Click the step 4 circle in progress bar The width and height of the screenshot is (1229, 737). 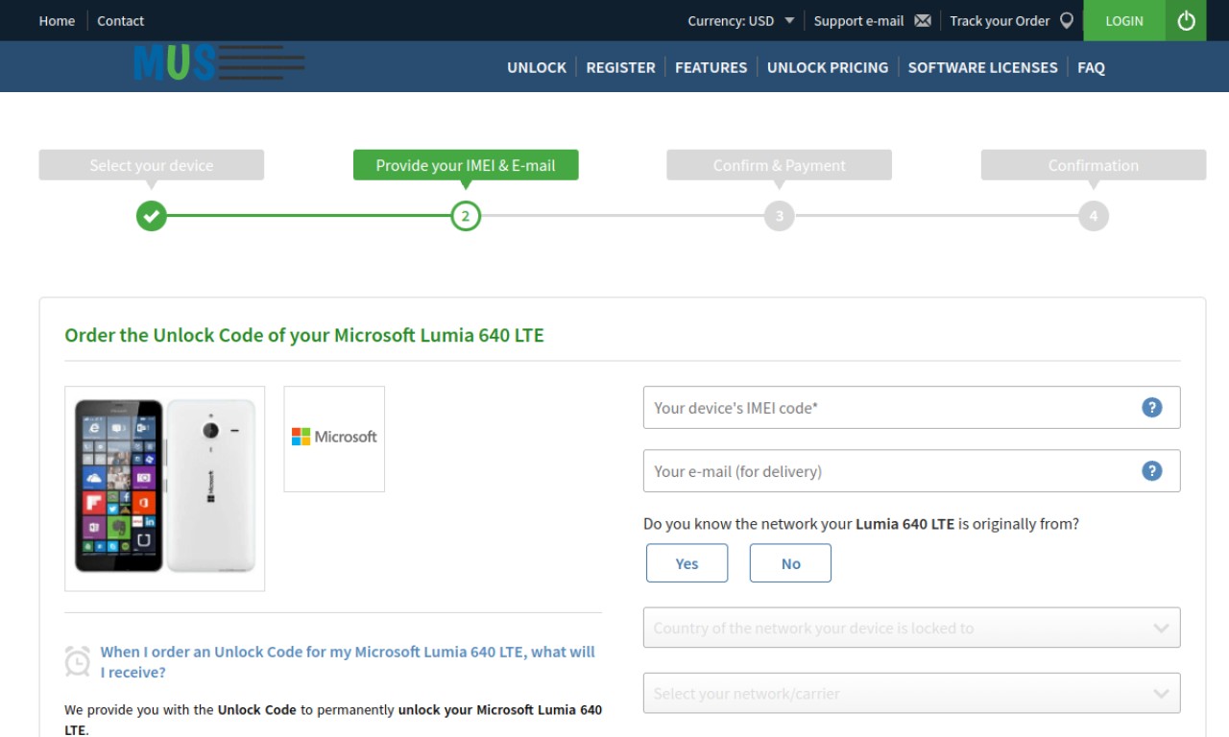[1094, 216]
